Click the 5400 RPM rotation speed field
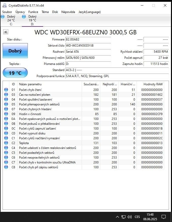Viewport: 172px width, 222px height. [156, 52]
